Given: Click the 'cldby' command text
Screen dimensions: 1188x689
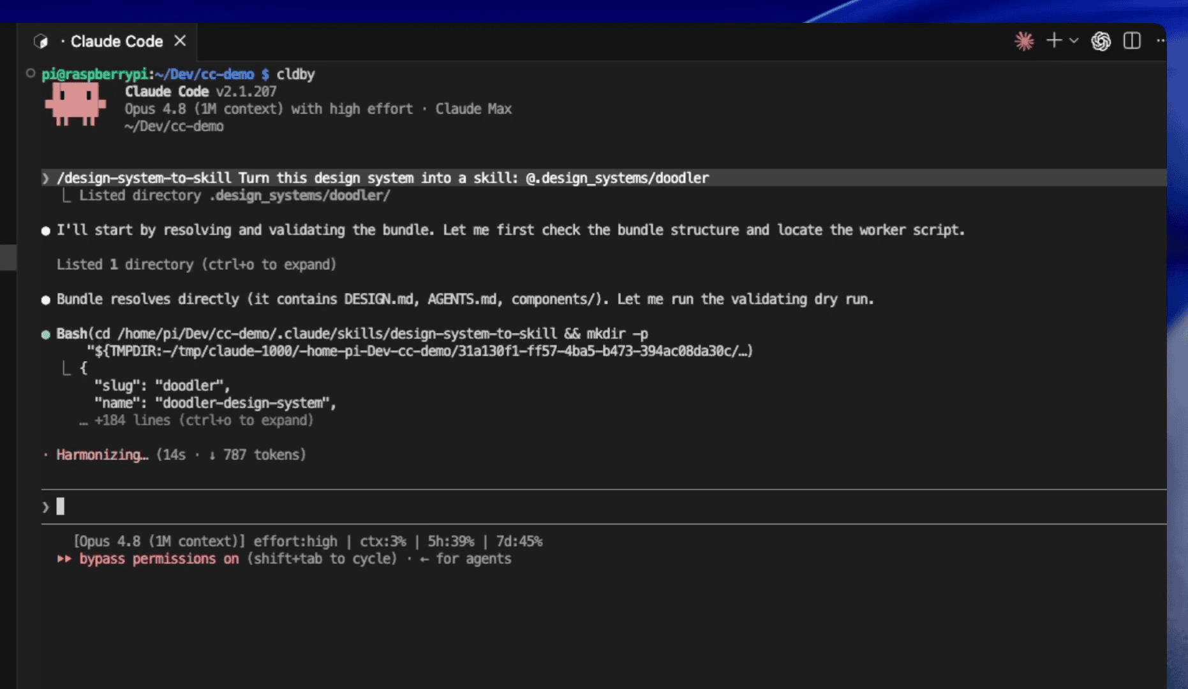Looking at the screenshot, I should pos(295,75).
